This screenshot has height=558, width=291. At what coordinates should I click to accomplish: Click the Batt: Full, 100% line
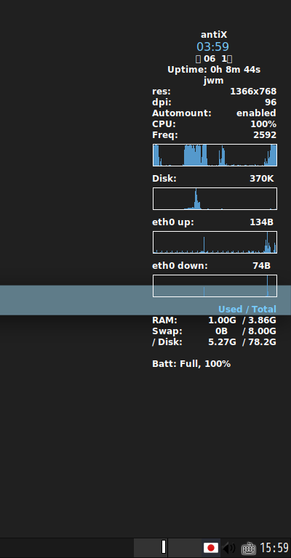tap(191, 364)
